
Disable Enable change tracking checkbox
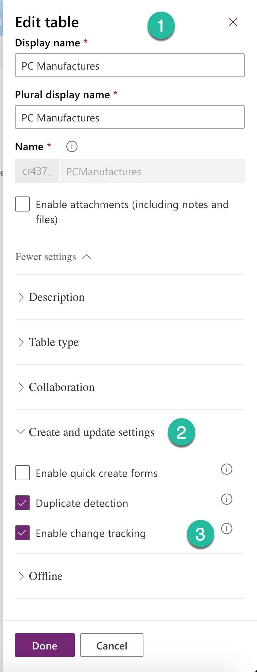coord(22,533)
